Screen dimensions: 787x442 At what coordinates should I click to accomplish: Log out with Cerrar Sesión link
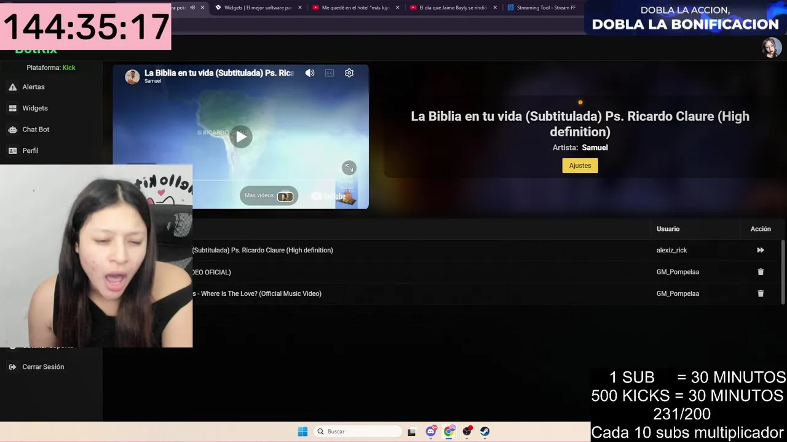coord(43,367)
